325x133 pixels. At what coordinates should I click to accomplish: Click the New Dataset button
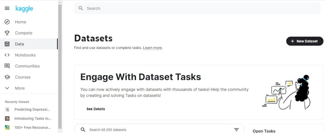click(x=305, y=41)
